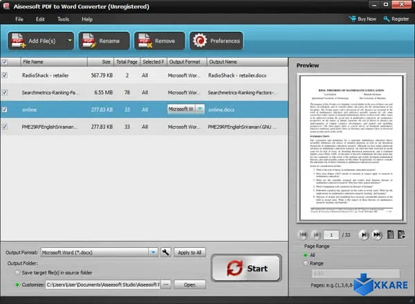
Task: Expand the Add File(s) dropdown arrow
Action: [x=70, y=41]
